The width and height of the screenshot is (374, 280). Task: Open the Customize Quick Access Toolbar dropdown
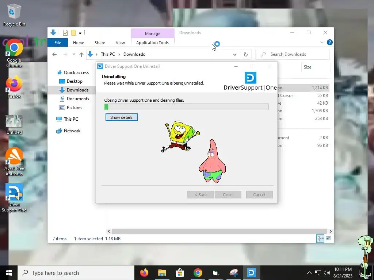point(80,33)
